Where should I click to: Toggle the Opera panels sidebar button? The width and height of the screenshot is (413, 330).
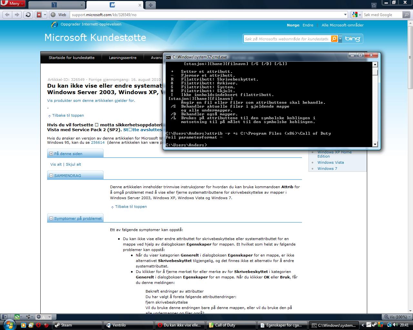coord(5,317)
